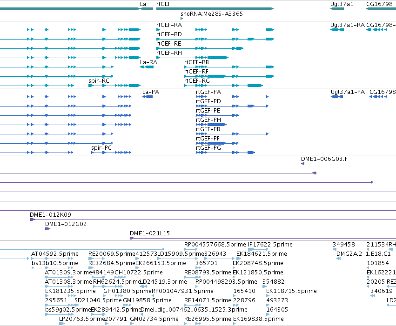The image size is (396, 326).
Task: Click the DME1-006G03.F feature label
Action: tap(324, 159)
